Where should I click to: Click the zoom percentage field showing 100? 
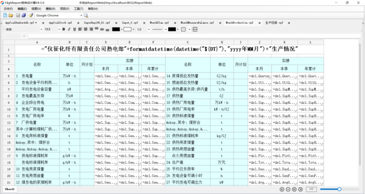click(x=311, y=189)
